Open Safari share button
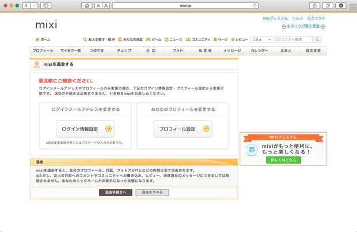This screenshot has width=357, height=232. 315,5
